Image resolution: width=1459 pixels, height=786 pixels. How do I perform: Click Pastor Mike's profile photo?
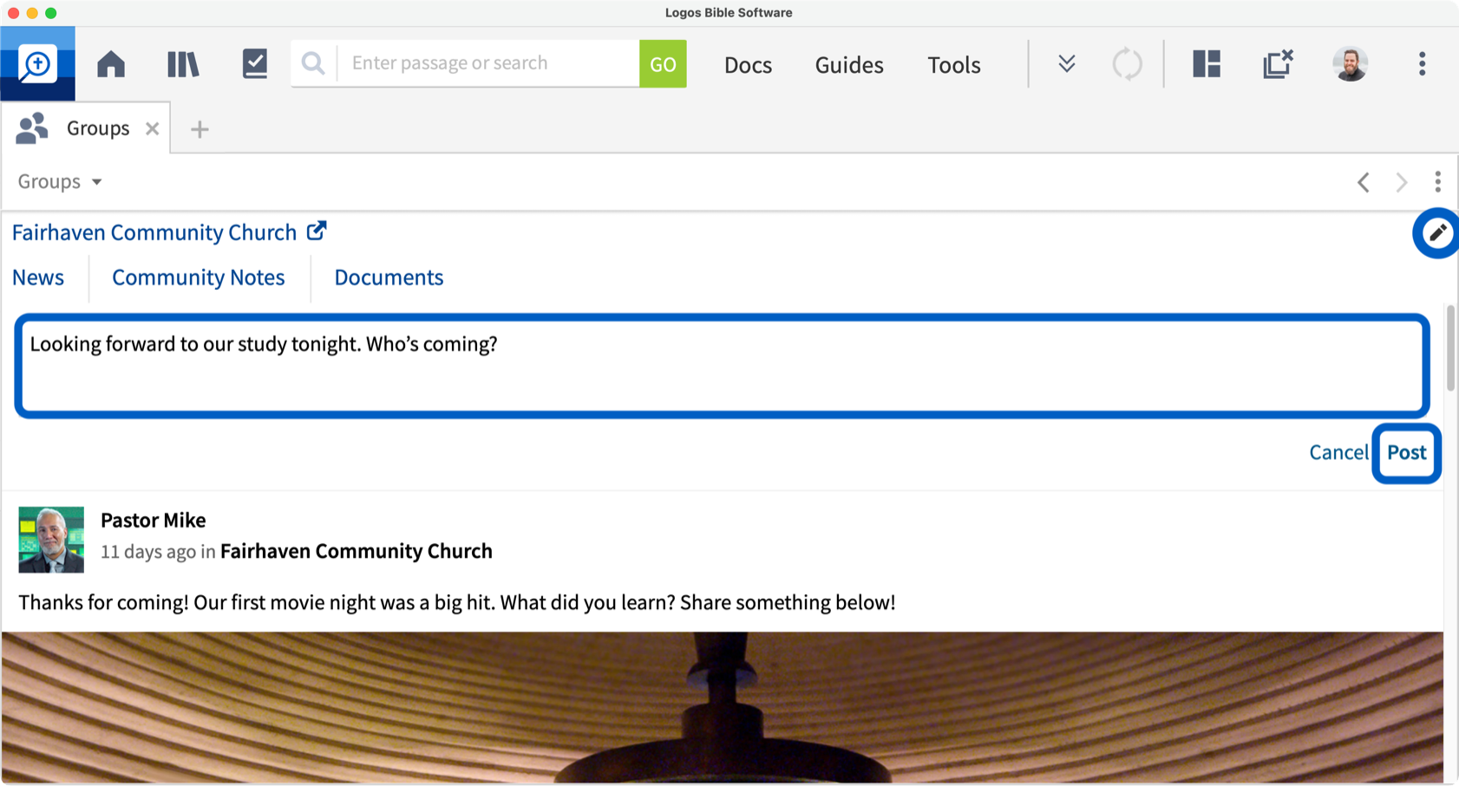pyautogui.click(x=51, y=540)
